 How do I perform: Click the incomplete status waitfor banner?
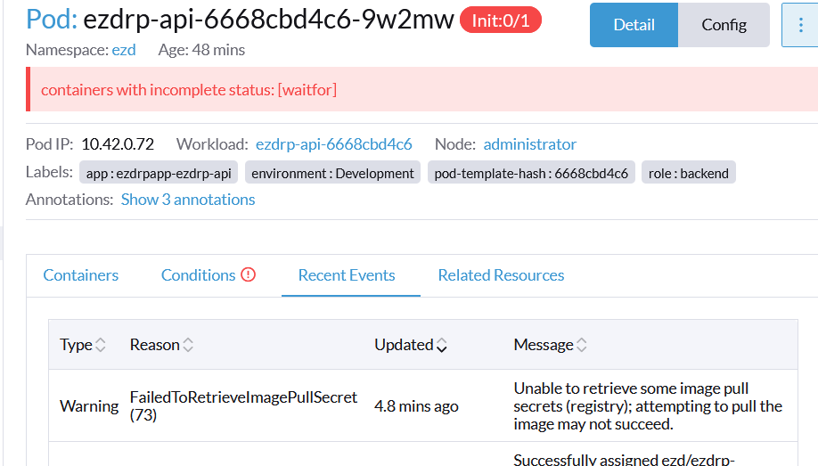422,89
